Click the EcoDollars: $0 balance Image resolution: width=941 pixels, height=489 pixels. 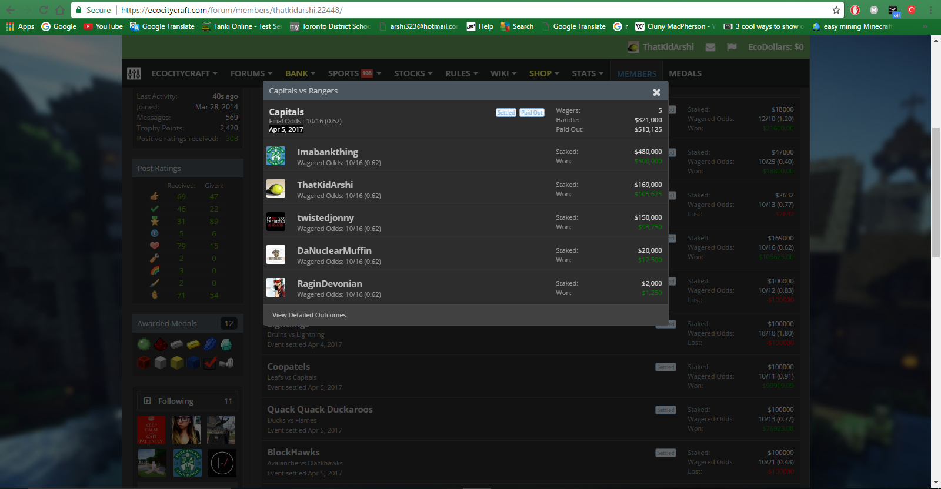[776, 47]
